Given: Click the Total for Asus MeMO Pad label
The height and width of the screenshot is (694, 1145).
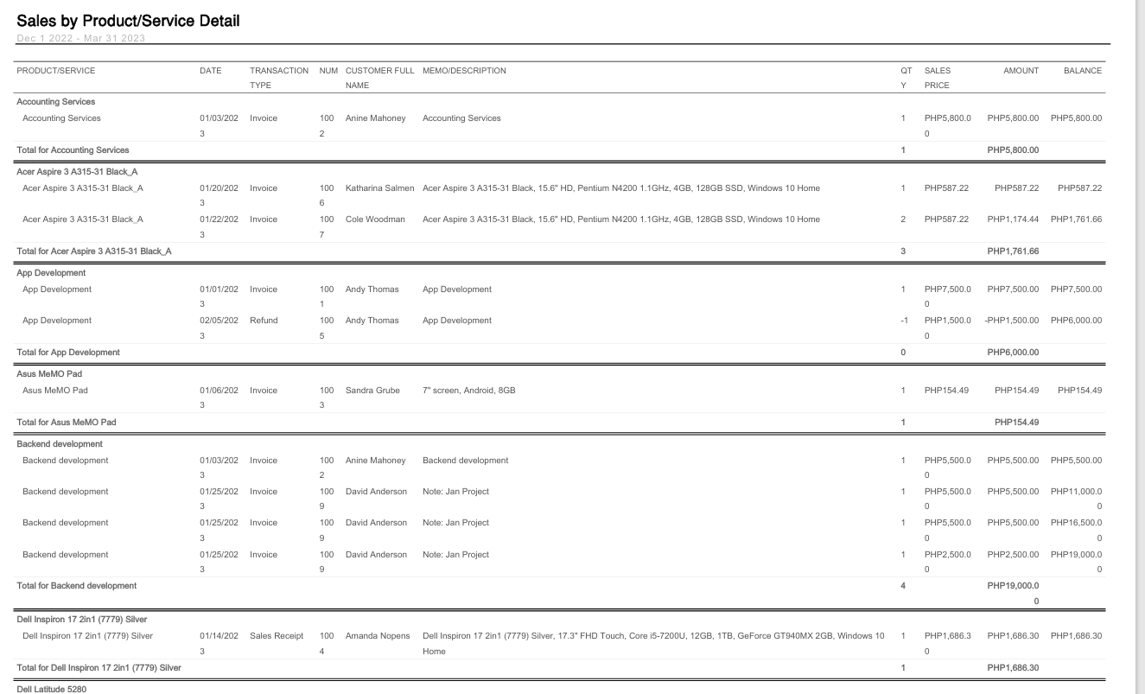Looking at the screenshot, I should click(x=67, y=423).
